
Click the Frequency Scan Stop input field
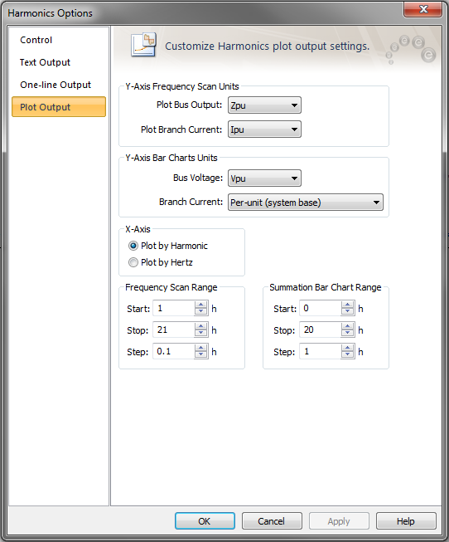tap(174, 330)
